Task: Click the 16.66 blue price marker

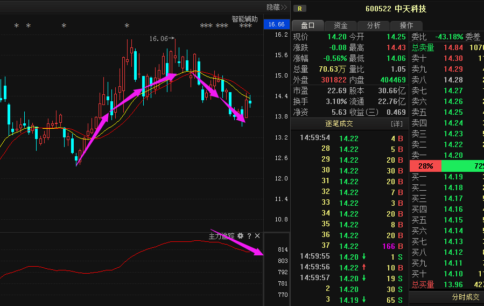Action: click(277, 24)
